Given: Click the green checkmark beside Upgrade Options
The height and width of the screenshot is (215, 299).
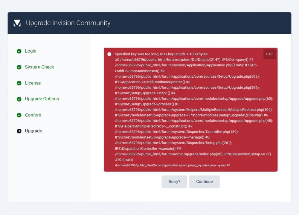Looking at the screenshot, I should 19,99.
